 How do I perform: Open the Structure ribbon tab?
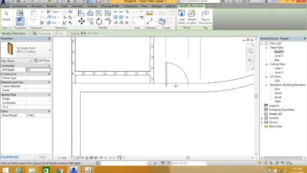tap(37, 6)
